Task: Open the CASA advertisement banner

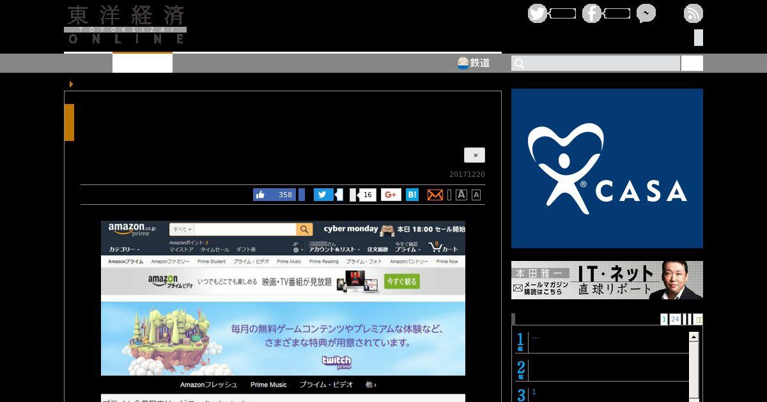Action: pos(607,168)
